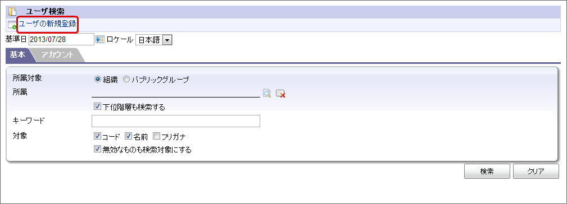Open the ユーザの新規登録 link
Image resolution: width=567 pixels, height=204 pixels.
[x=47, y=24]
